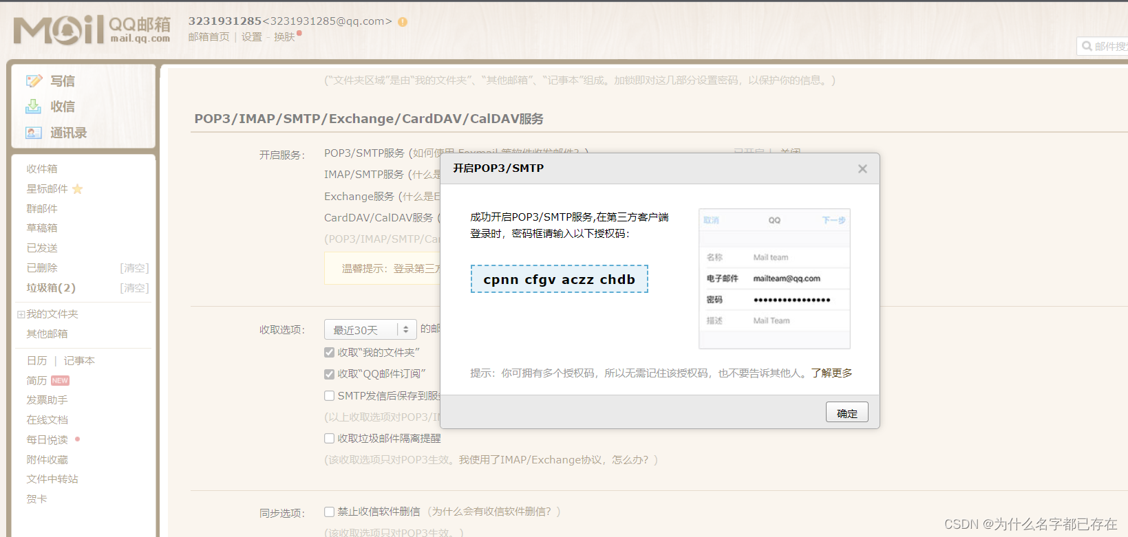Click the compose 写信 pencil icon
Viewport: 1128px width, 537px height.
point(34,81)
